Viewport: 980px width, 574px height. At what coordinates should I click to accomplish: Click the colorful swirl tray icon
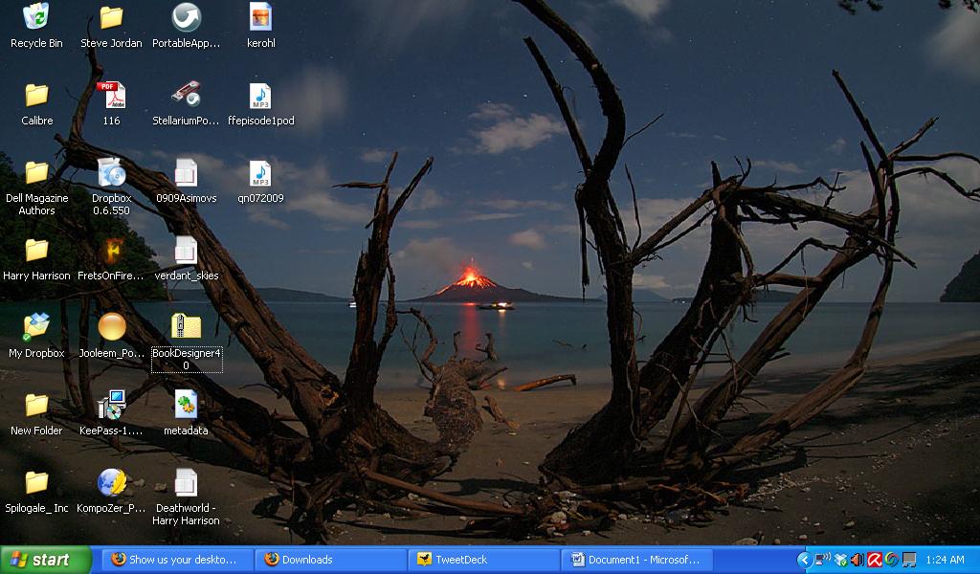tap(891, 560)
